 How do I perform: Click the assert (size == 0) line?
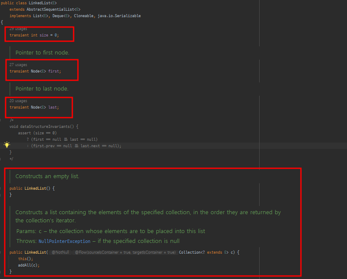37,133
